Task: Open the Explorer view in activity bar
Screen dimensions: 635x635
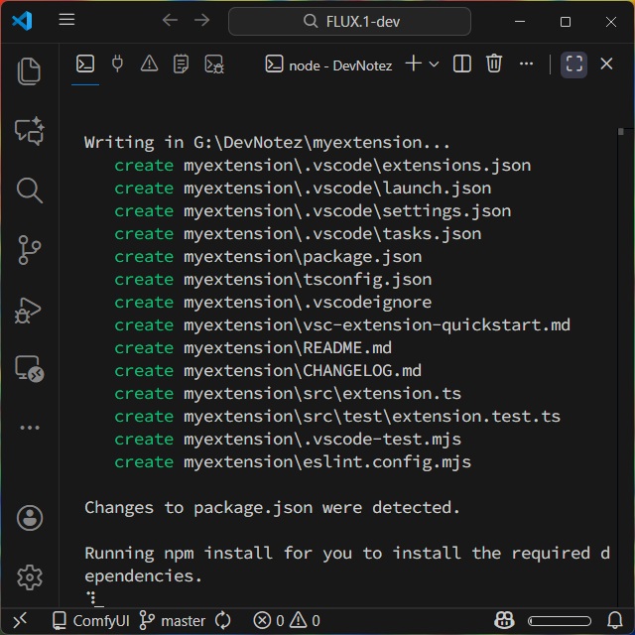Action: click(29, 70)
